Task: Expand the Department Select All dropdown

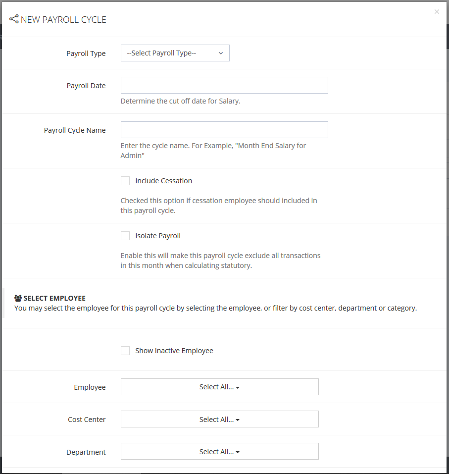Action: pyautogui.click(x=219, y=452)
